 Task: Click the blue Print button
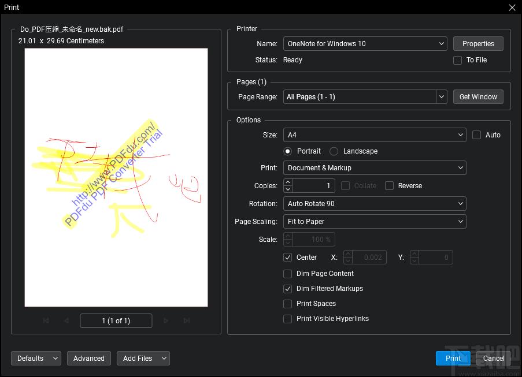tap(453, 359)
